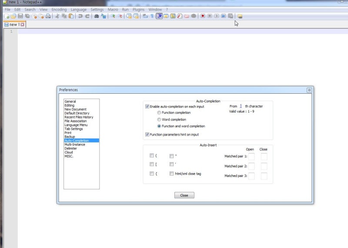Enable auto-insert for curly brace {
The width and height of the screenshot is (348, 248).
coord(151,173)
